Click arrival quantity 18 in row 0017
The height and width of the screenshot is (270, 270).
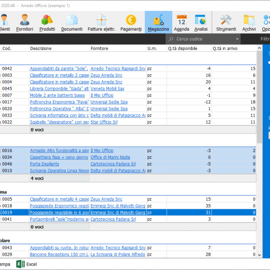pyautogui.click(x=253, y=102)
